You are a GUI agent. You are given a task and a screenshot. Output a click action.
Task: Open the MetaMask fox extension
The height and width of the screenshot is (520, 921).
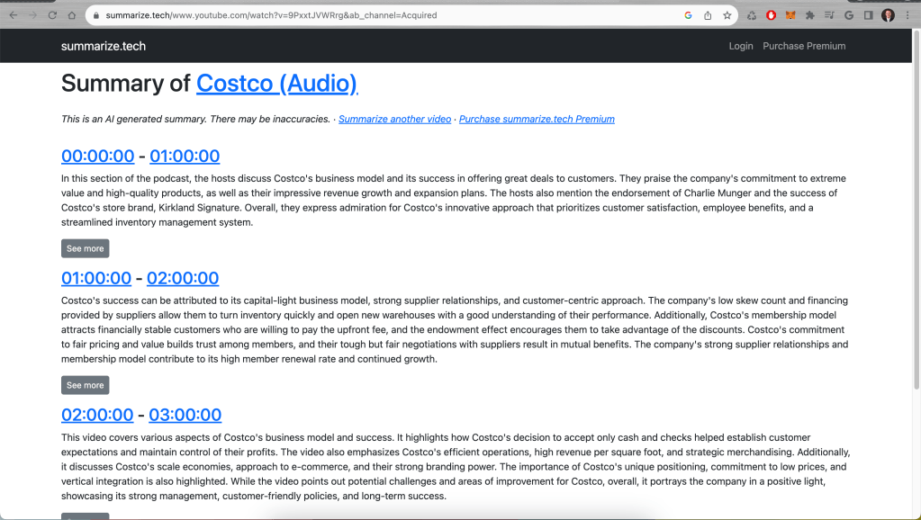coord(790,15)
